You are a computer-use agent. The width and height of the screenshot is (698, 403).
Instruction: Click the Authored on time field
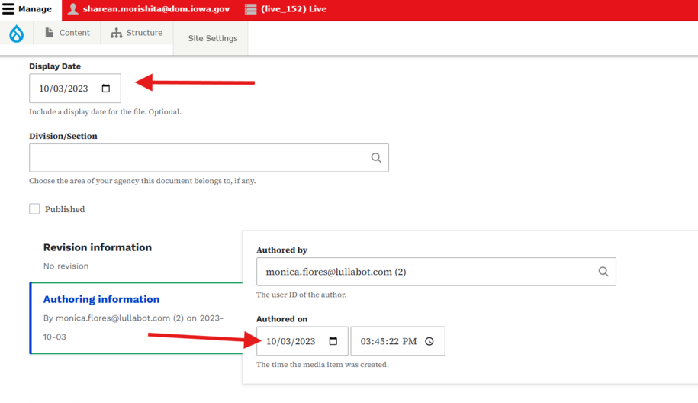(388, 341)
